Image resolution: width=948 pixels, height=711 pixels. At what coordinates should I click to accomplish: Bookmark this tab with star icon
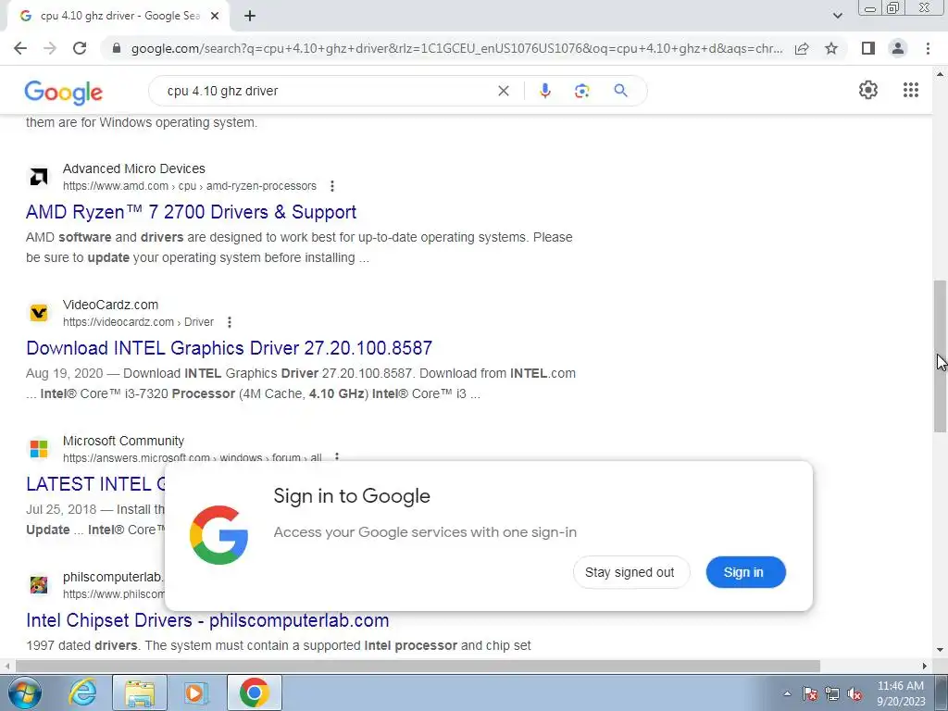click(x=831, y=48)
